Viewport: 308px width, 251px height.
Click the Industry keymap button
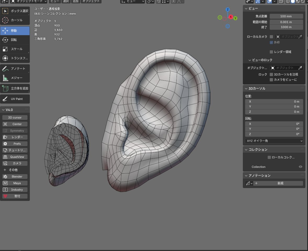[15, 190]
